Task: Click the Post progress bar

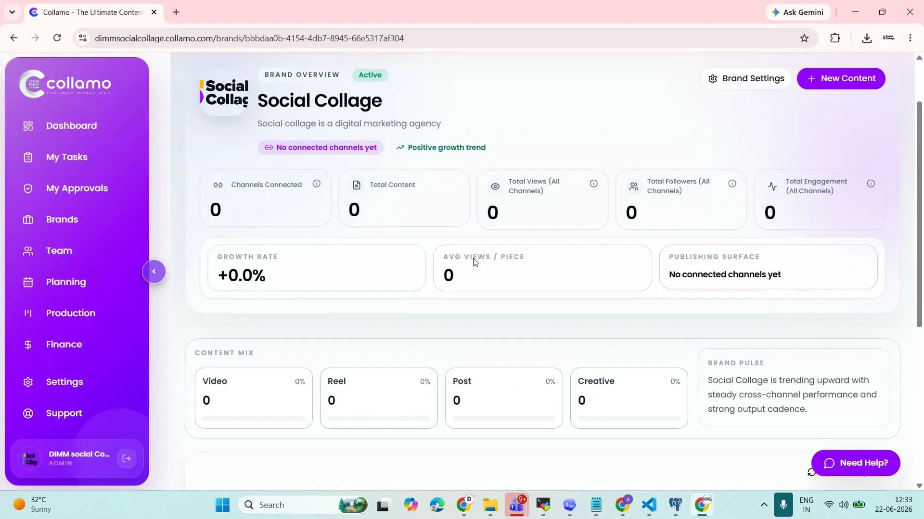Action: tap(504, 419)
